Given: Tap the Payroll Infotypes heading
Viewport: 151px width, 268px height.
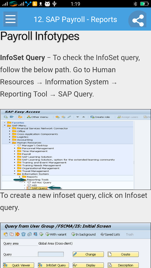Looking at the screenshot, I should (x=40, y=36).
